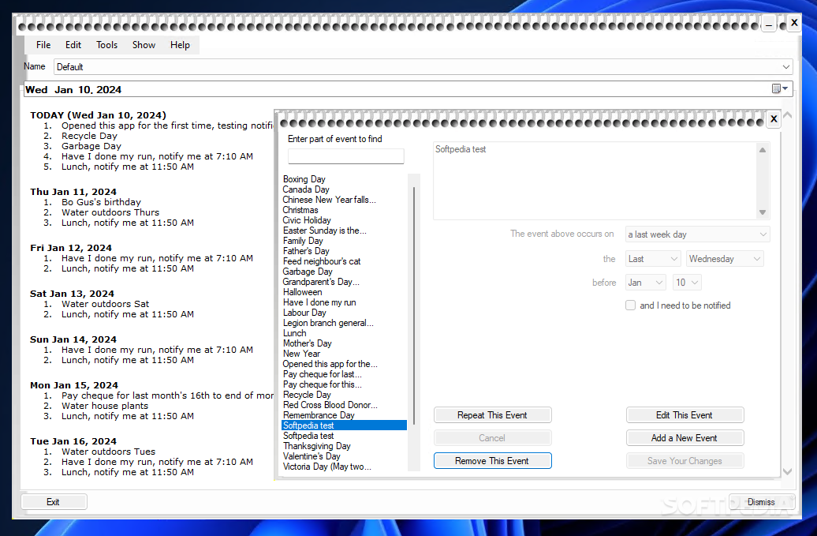Select 'Christmas' in event list

(x=300, y=210)
